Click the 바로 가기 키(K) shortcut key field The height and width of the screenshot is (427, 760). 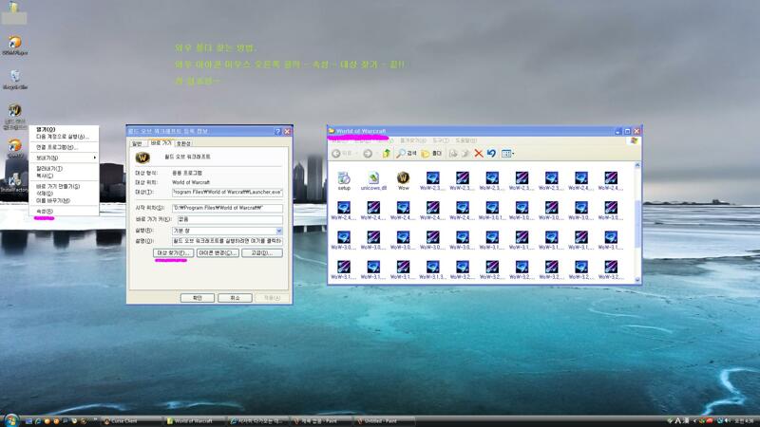pyautogui.click(x=230, y=219)
